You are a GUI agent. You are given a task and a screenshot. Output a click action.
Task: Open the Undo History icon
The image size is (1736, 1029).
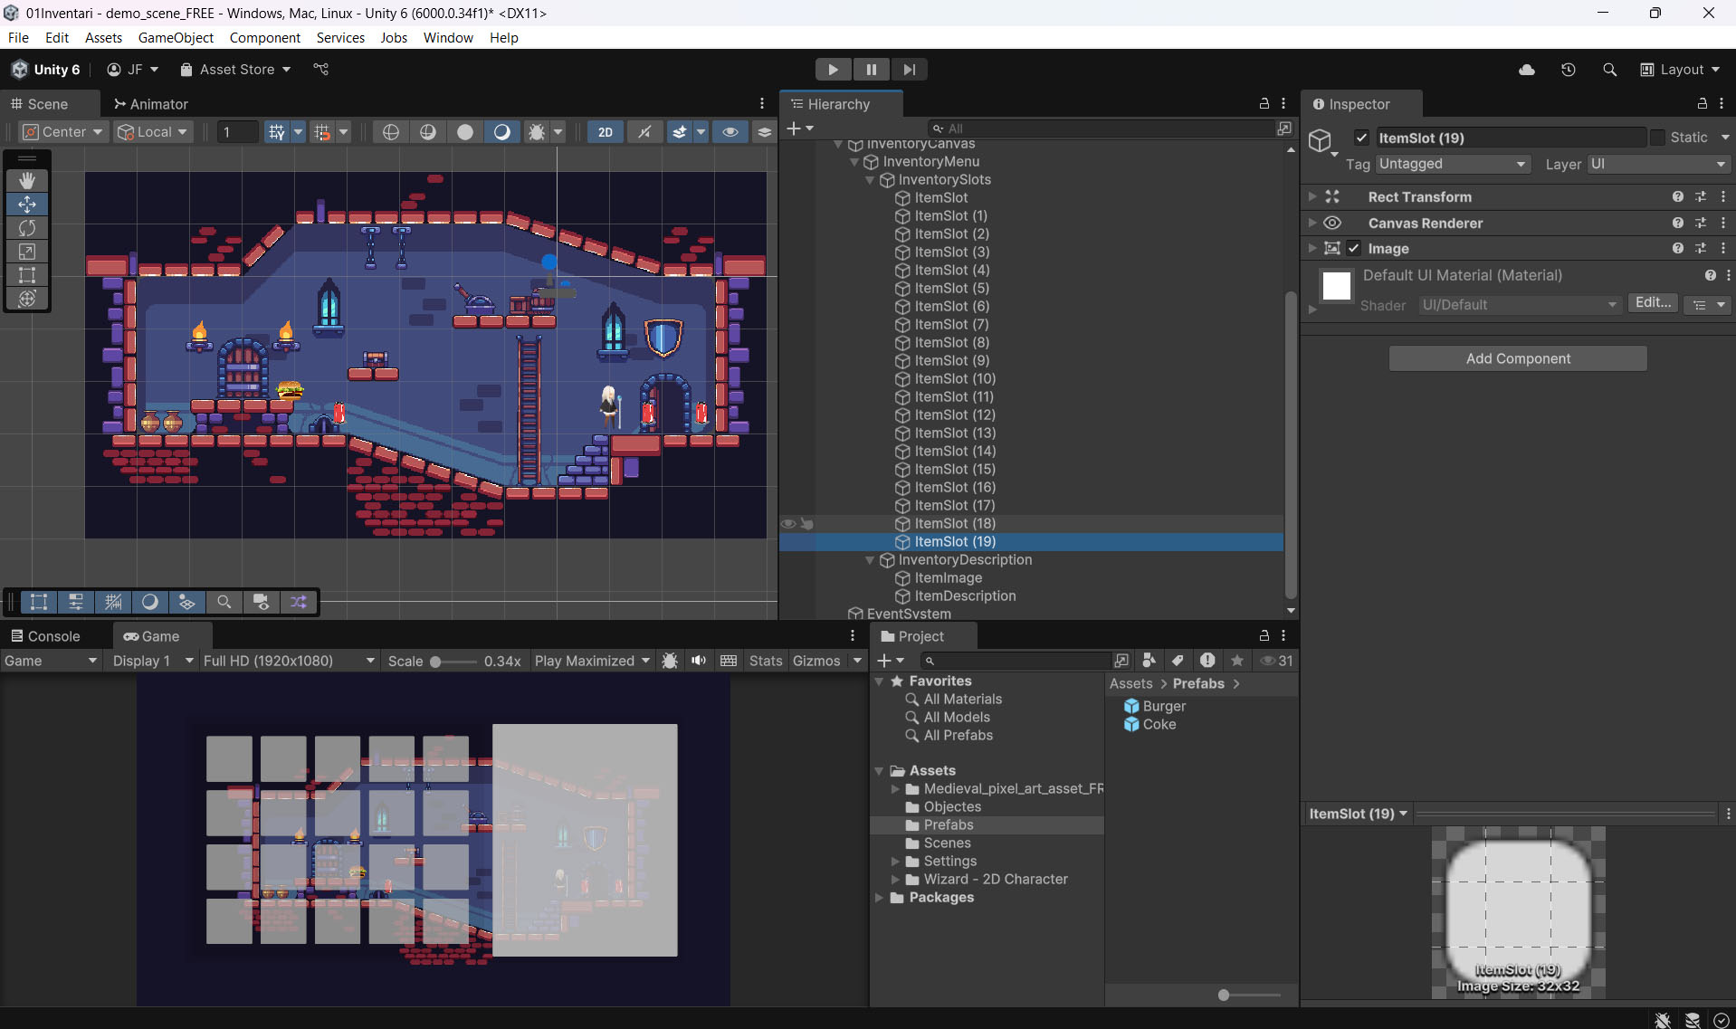pos(1569,70)
